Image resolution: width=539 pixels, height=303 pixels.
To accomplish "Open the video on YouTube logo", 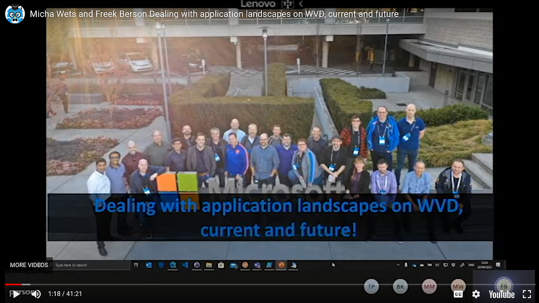I will [x=501, y=294].
